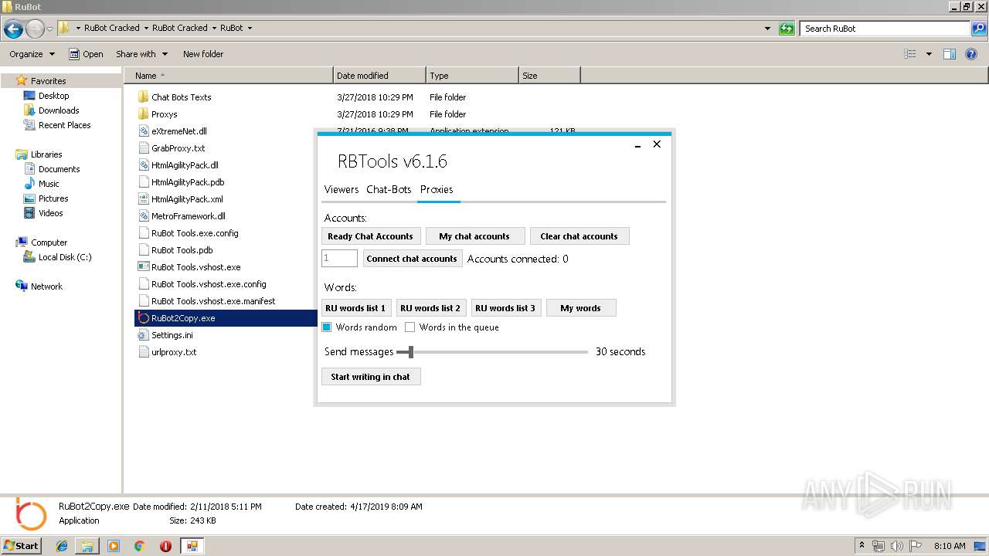Sort by Date modified column

379,76
